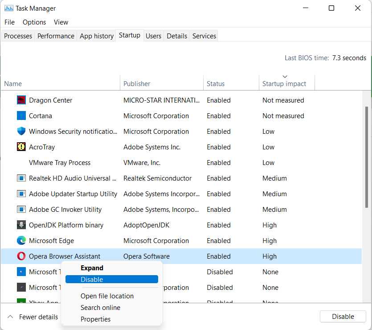Click Fewer details to collapse view
The width and height of the screenshot is (372, 330).
(x=33, y=317)
